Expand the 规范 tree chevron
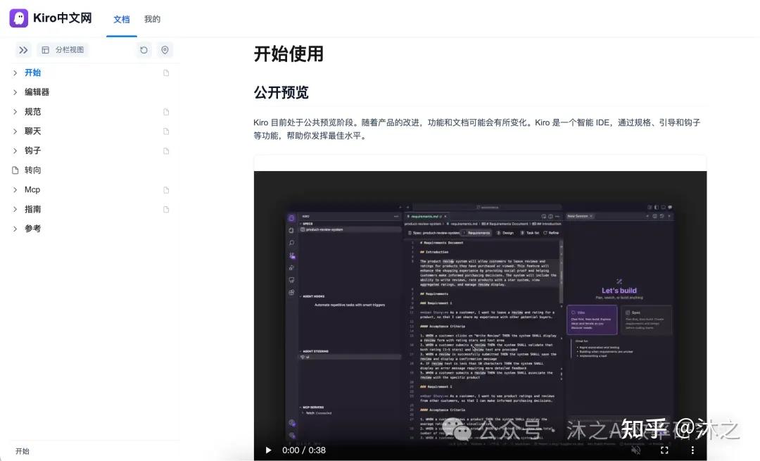This screenshot has height=461, width=760. tap(15, 112)
